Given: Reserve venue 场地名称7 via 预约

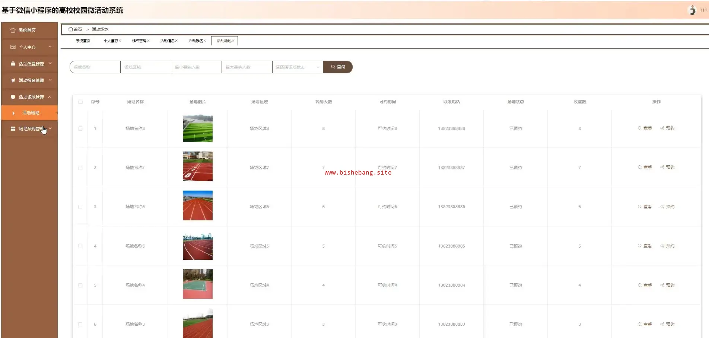Looking at the screenshot, I should point(668,167).
